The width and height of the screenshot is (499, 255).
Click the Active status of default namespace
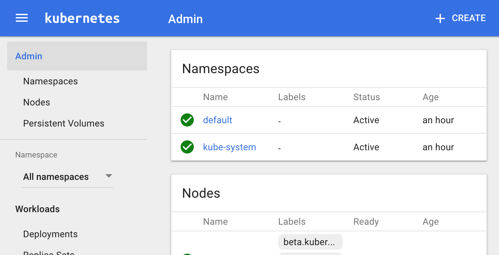(x=366, y=120)
